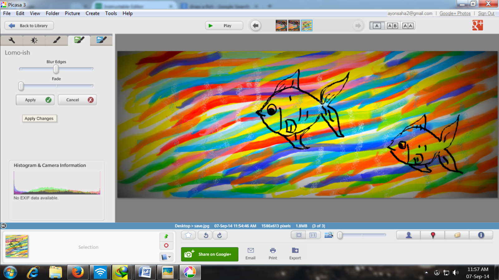Open the Tools menu
The height and width of the screenshot is (280, 499).
[111, 13]
